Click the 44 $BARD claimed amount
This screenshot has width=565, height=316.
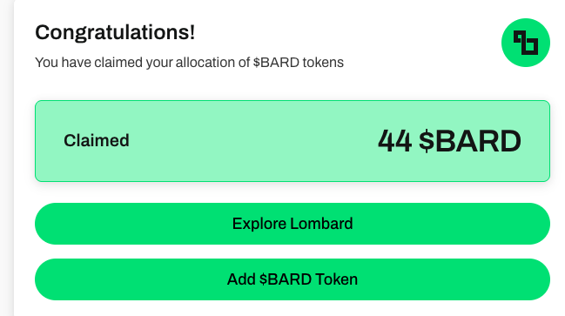[449, 141]
